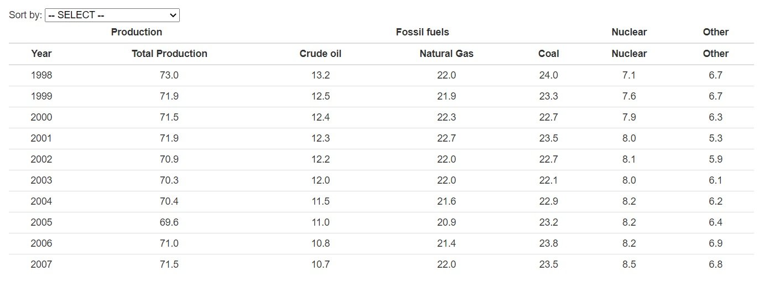The image size is (759, 281).
Task: Click the Fossil fuels group header
Action: point(422,32)
